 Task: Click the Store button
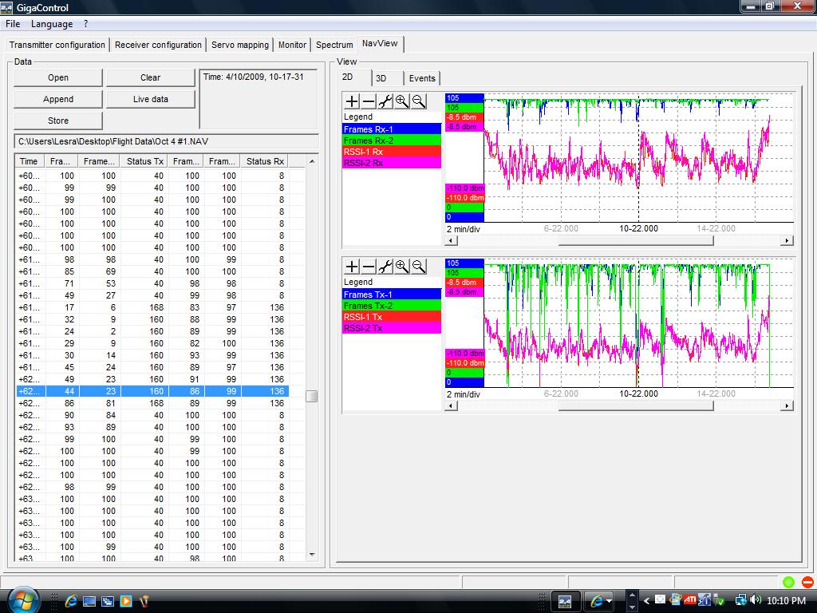tap(58, 121)
